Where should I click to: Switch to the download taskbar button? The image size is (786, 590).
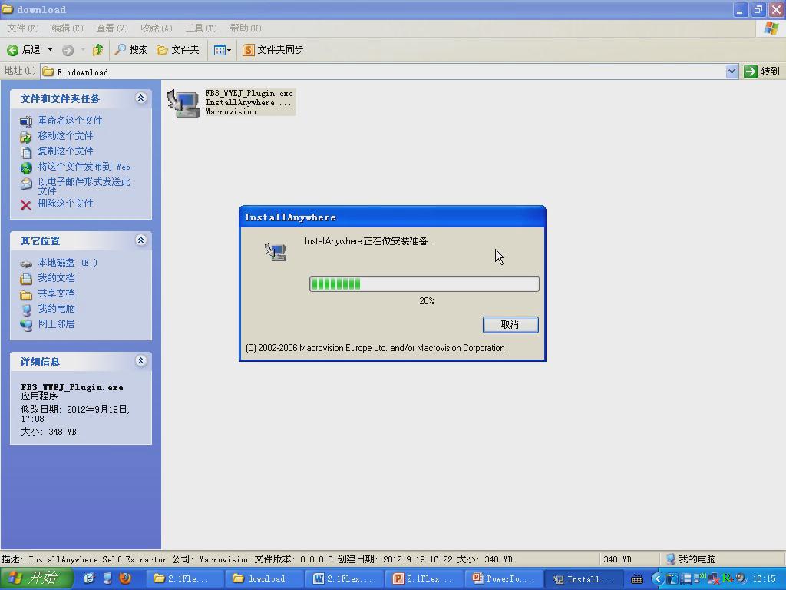(x=264, y=578)
